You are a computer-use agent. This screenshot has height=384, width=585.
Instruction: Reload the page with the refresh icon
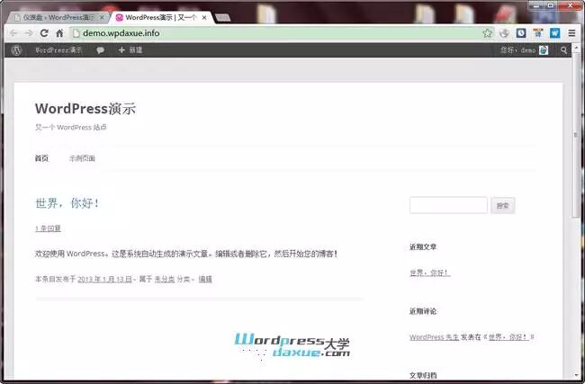pyautogui.click(x=44, y=33)
